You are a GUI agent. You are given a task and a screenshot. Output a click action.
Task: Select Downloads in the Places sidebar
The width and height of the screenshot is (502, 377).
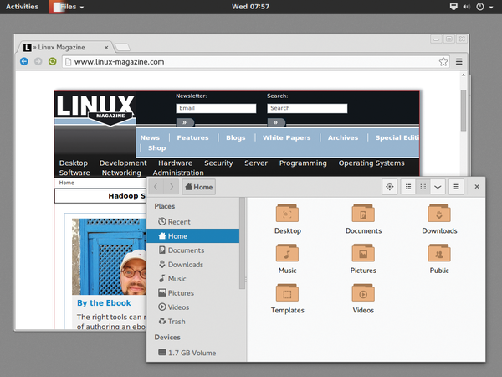pyautogui.click(x=193, y=265)
